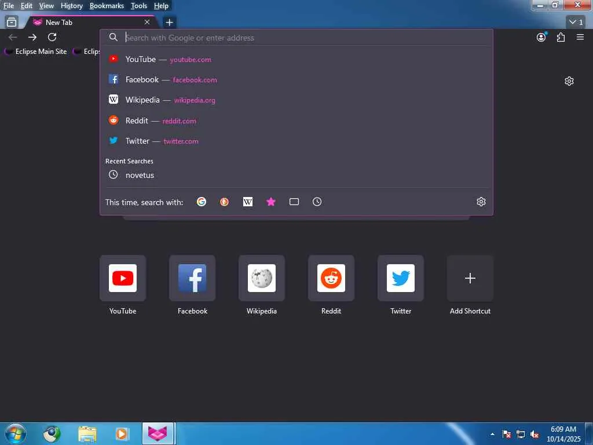Select Twitter suggestion twitter.com
The width and height of the screenshot is (593, 445).
coord(296,141)
